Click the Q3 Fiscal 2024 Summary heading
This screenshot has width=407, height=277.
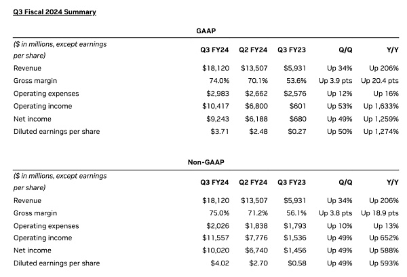pyautogui.click(x=54, y=12)
